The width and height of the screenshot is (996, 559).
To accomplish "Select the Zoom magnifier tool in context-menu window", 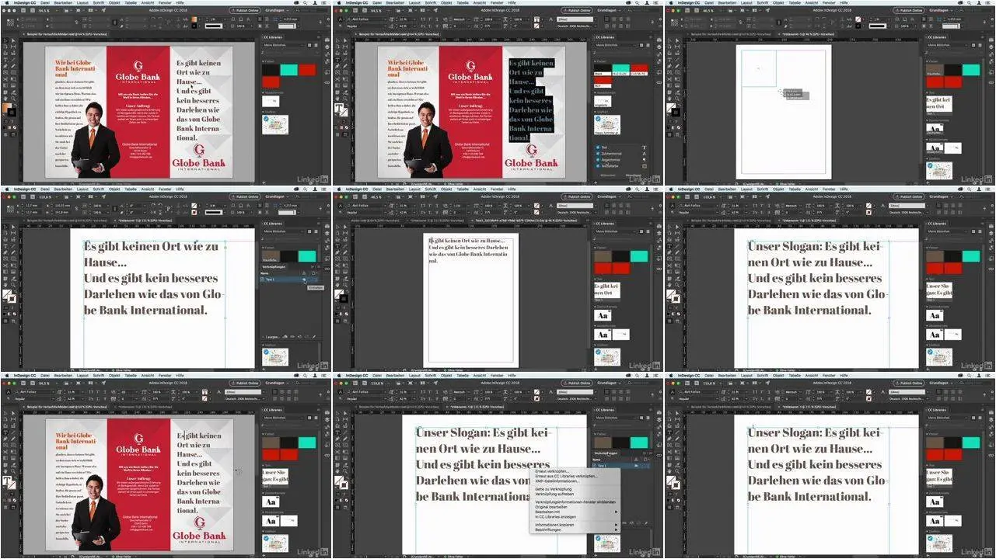I will (345, 471).
